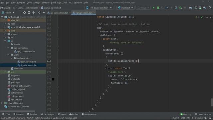Click the Flutter Hot Reload phone icon
The image size is (213, 120).
(176, 8)
